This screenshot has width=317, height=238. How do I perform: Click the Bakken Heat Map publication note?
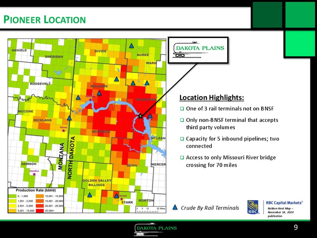tap(281, 212)
